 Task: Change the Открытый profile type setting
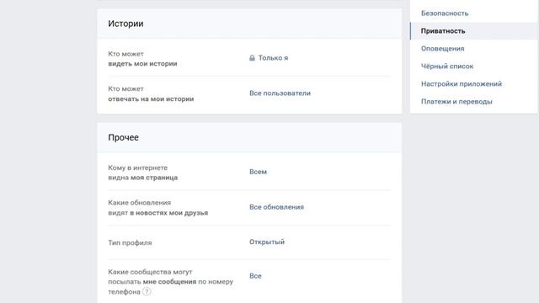[267, 242]
